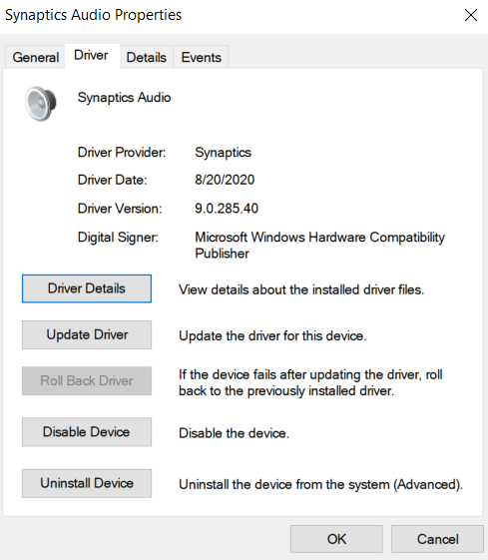This screenshot has width=488, height=560.
Task: Confirm the dialog with OK
Action: click(336, 539)
